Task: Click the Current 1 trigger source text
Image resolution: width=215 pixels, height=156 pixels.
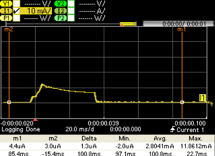Action: coord(190,130)
